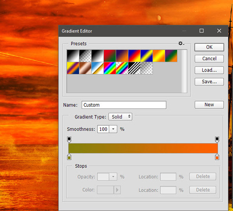Screen dimensions: 233x211
Task: Select the orange color stop on the right
Action: [217, 157]
